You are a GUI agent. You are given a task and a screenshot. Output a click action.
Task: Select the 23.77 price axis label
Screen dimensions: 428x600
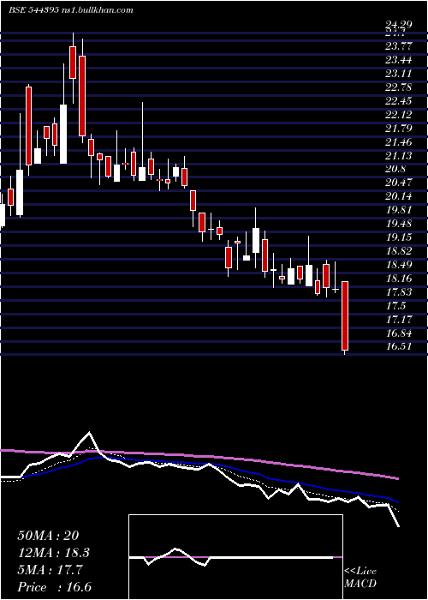[399, 46]
